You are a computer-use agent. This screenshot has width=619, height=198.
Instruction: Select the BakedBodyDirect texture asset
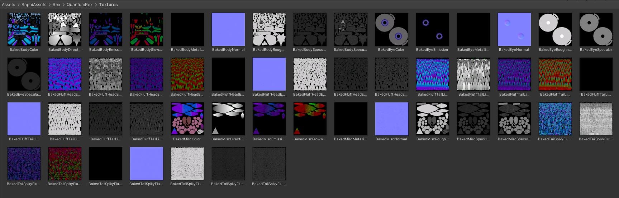pyautogui.click(x=65, y=29)
